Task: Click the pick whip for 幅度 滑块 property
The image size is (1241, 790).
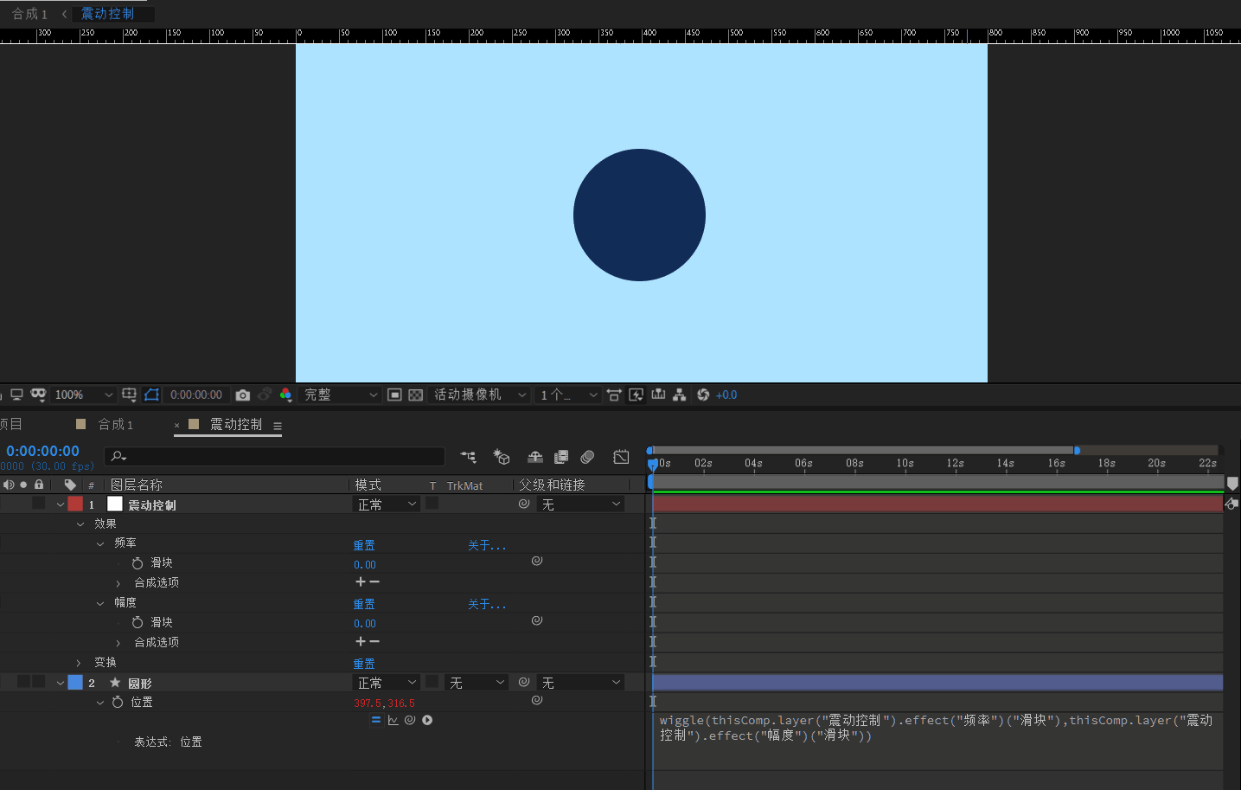Action: click(x=537, y=620)
